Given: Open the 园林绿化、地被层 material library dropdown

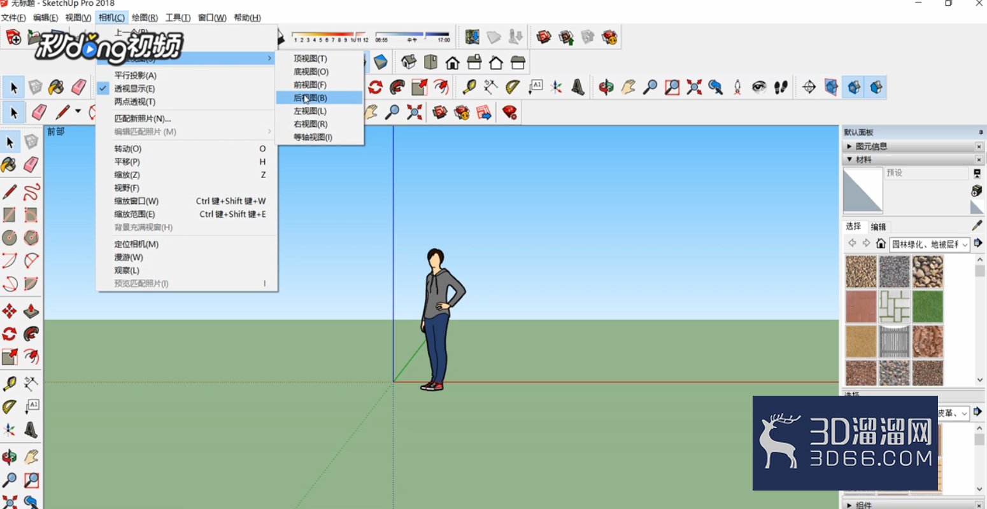Looking at the screenshot, I should coord(929,244).
